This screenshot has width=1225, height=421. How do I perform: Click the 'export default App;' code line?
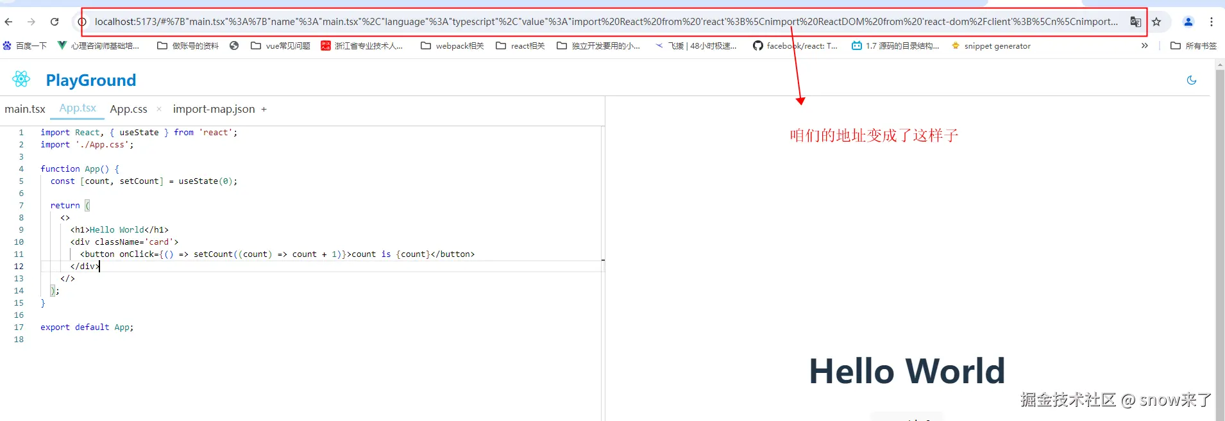87,327
